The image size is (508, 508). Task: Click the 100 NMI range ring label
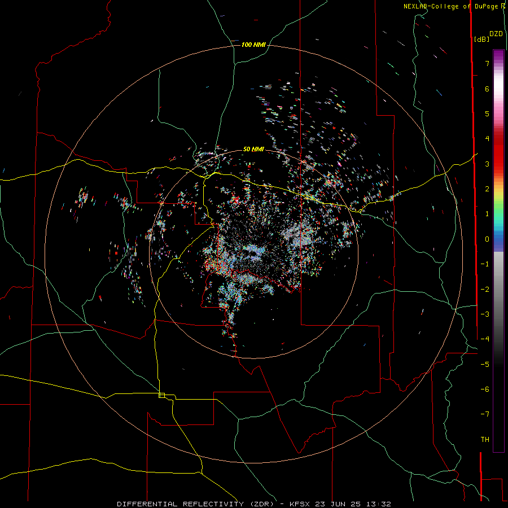pyautogui.click(x=253, y=45)
